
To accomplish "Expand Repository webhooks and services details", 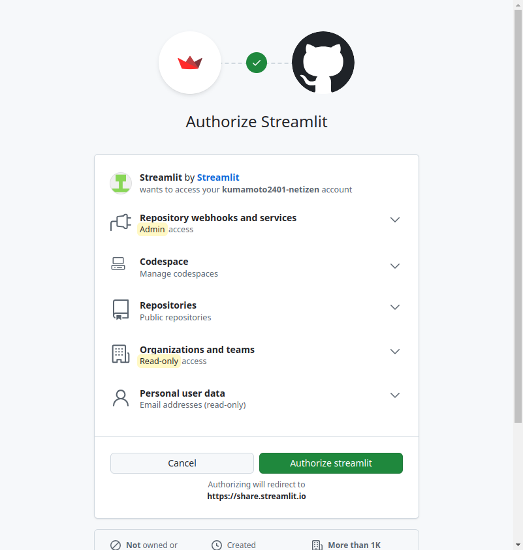I will (394, 220).
